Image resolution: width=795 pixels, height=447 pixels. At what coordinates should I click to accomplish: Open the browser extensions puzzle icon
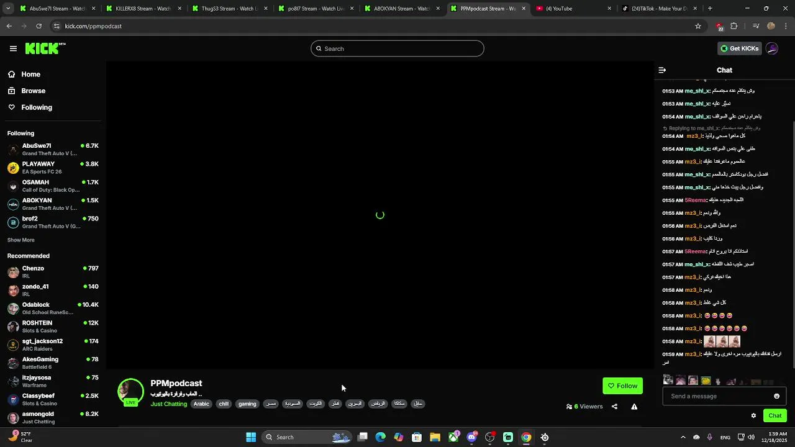pyautogui.click(x=734, y=26)
